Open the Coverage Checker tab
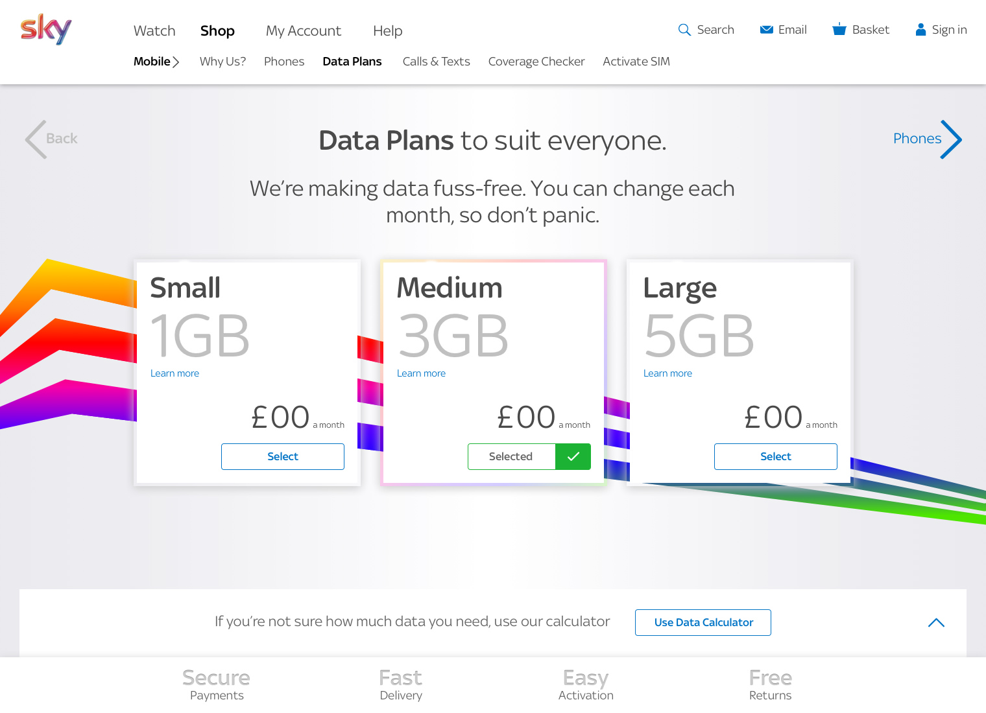Viewport: 986px width, 713px height. [x=536, y=62]
